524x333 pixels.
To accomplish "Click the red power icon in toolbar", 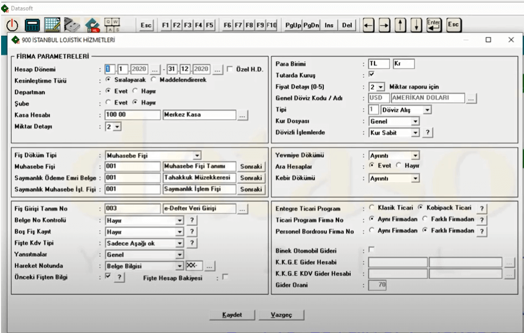I will point(13,25).
